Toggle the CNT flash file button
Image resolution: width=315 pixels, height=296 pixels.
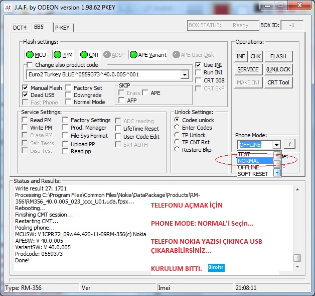coord(90,55)
